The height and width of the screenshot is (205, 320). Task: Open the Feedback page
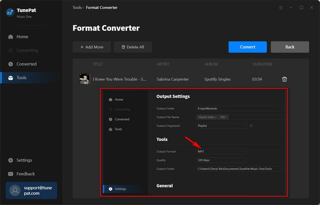(26, 174)
